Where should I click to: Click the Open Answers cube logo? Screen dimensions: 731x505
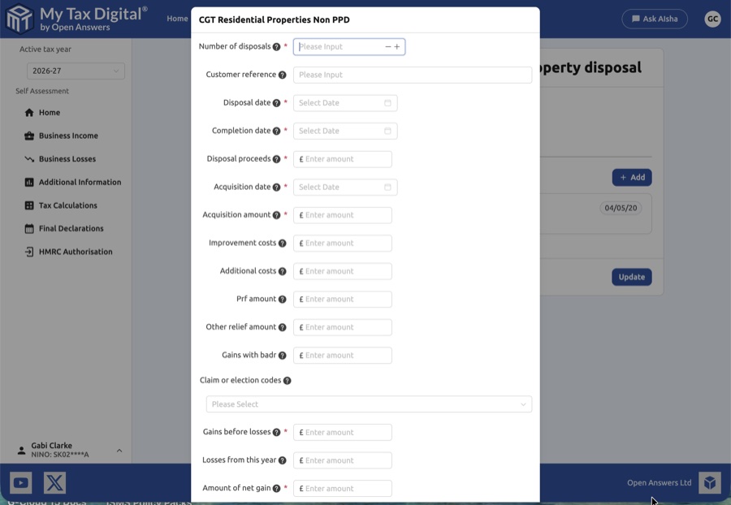(x=709, y=482)
